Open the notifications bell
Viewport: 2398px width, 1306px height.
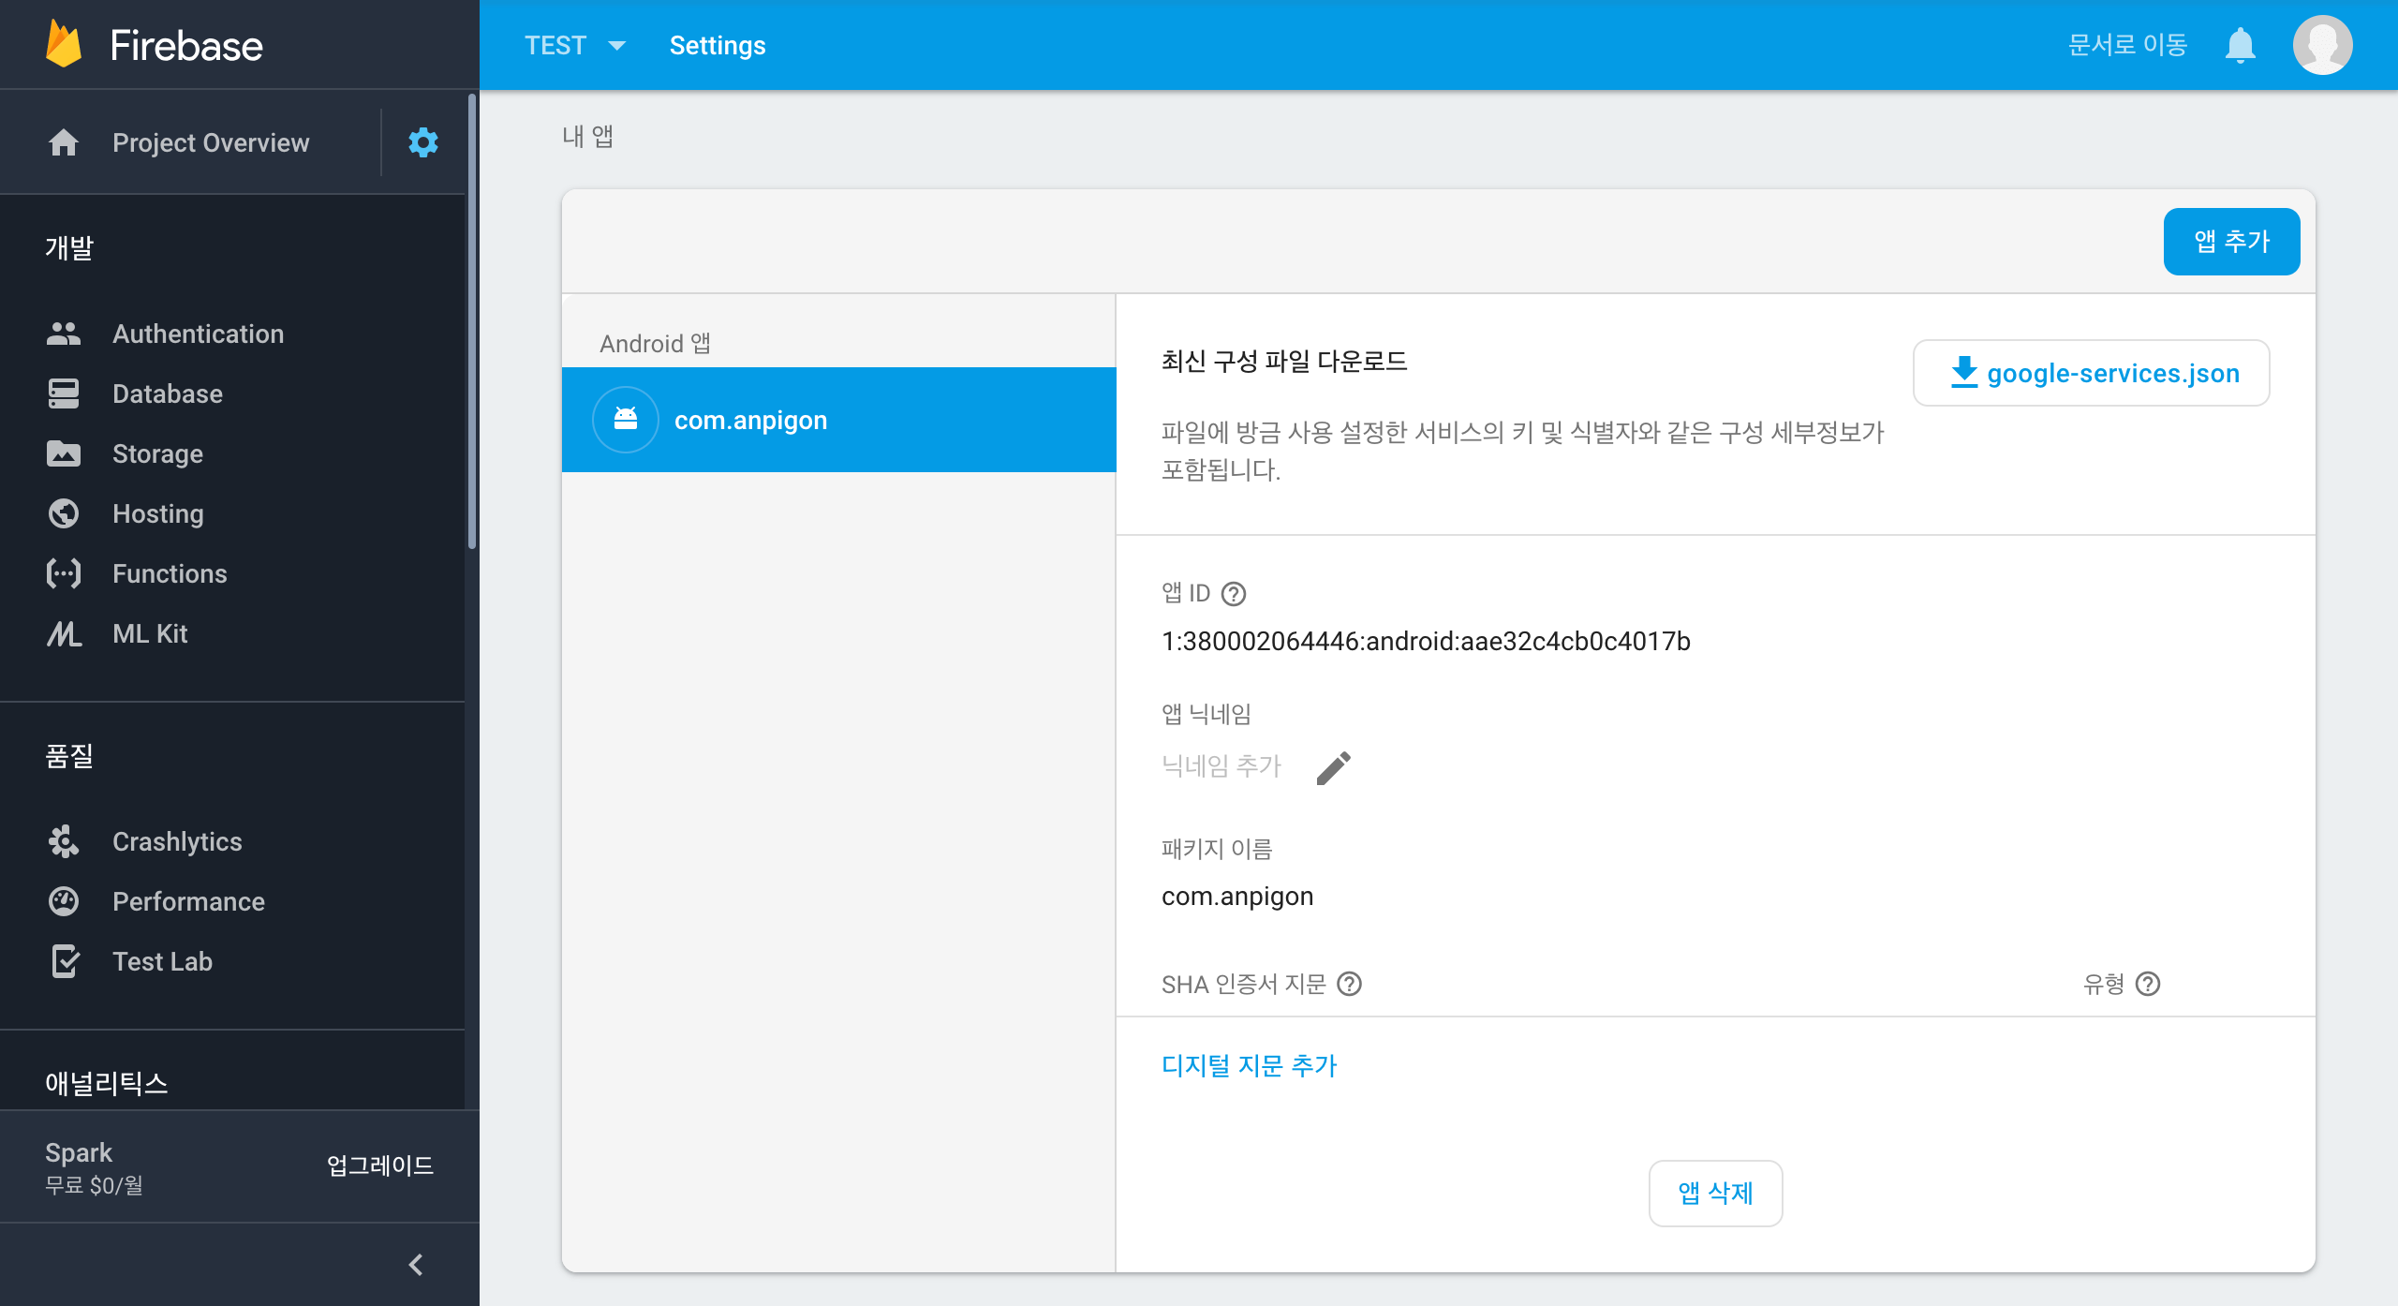pyautogui.click(x=2240, y=45)
